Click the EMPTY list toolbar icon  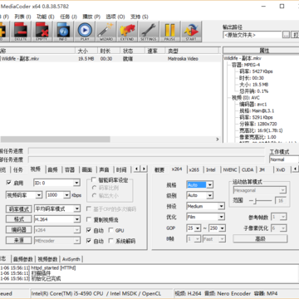click(x=42, y=32)
